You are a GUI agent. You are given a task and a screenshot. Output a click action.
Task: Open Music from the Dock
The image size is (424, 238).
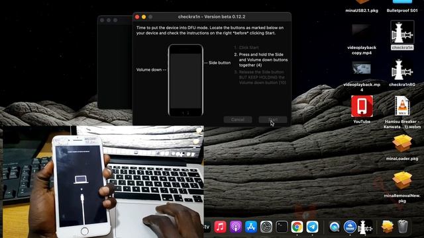click(x=221, y=227)
